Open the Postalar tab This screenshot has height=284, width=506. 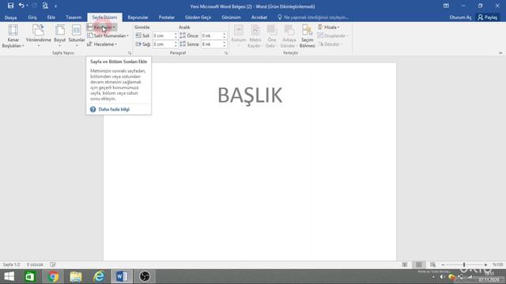tap(167, 17)
